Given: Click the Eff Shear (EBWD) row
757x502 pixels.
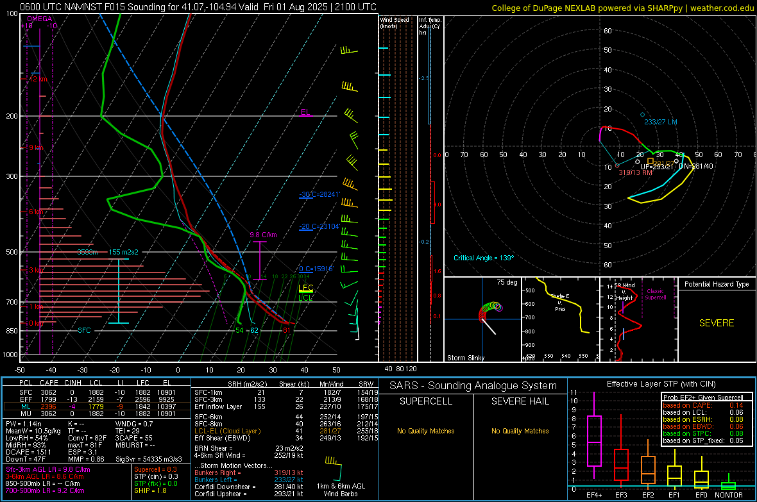Looking at the screenshot, I should point(286,438).
